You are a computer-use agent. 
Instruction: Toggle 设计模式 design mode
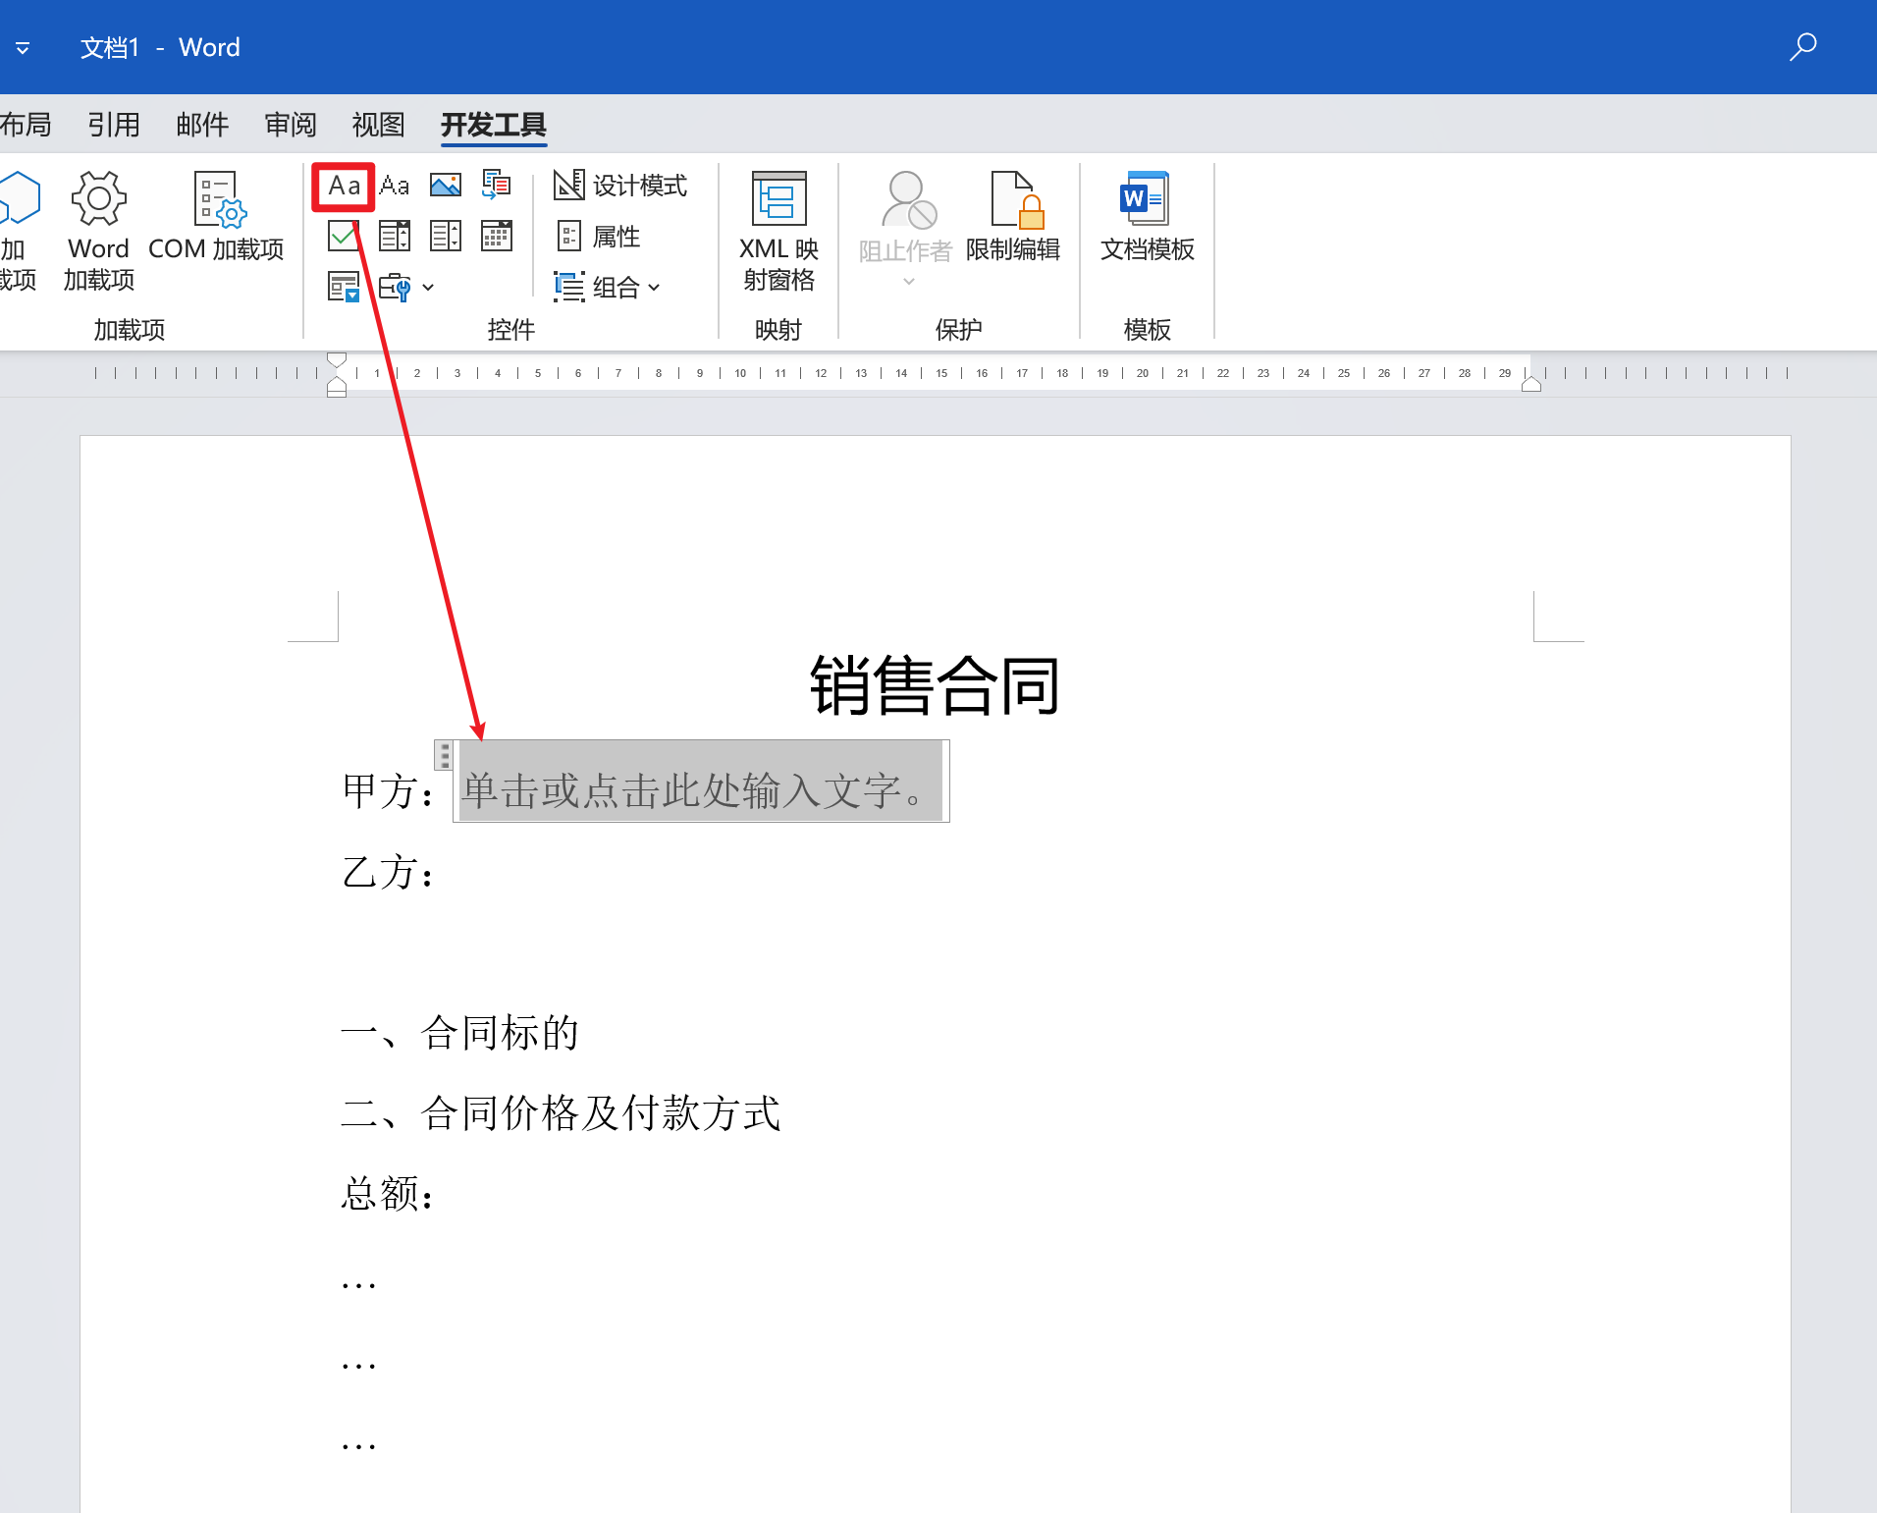(x=620, y=186)
